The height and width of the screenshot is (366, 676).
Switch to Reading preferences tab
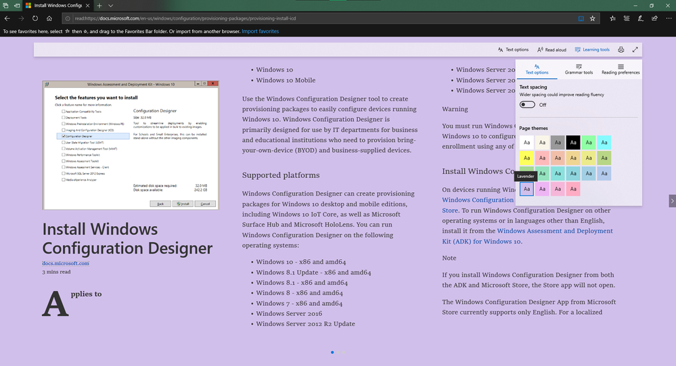pyautogui.click(x=621, y=70)
